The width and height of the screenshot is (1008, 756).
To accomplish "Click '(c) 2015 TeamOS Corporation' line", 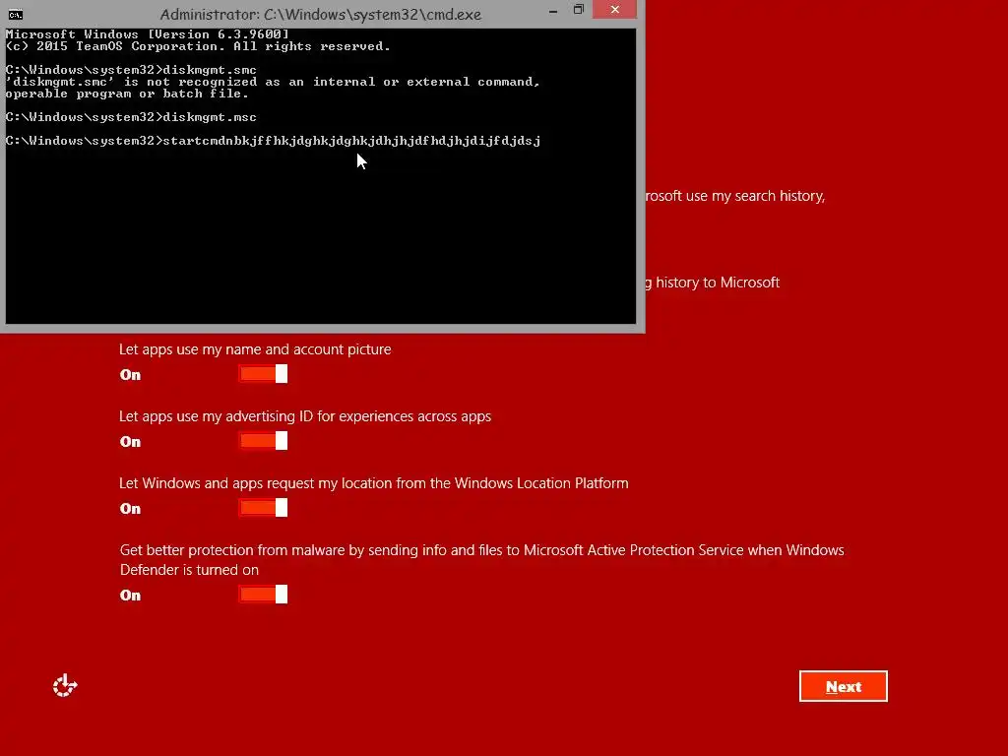I will click(197, 46).
